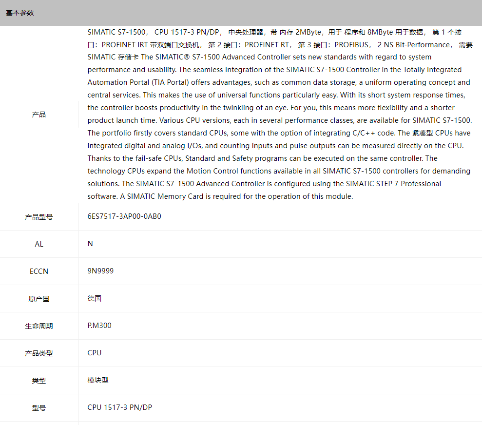
Task: Select the type value 模块型
Action: (98, 380)
